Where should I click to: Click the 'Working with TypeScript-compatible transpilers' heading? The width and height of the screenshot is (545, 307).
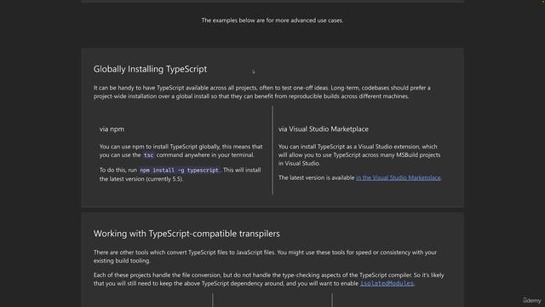(186, 234)
